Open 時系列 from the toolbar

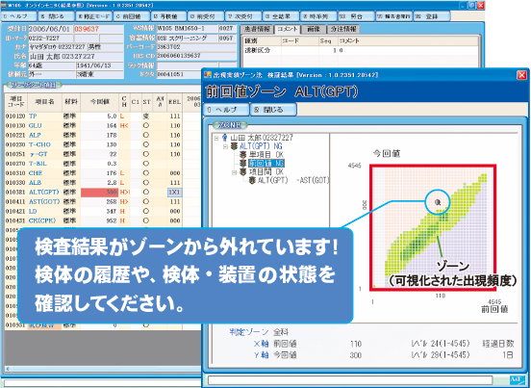[319, 16]
